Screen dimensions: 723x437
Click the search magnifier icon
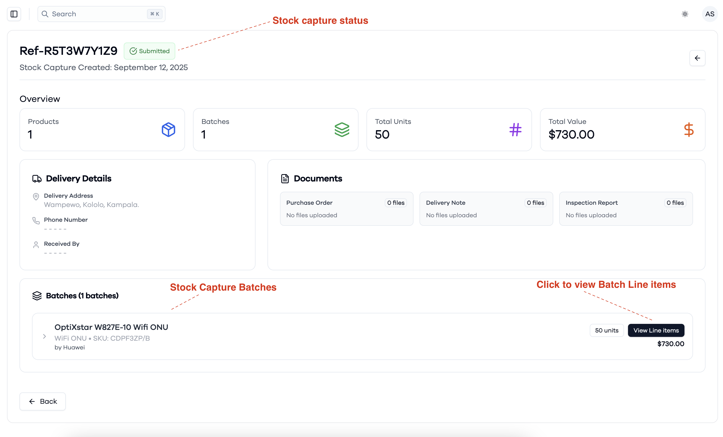[45, 14]
